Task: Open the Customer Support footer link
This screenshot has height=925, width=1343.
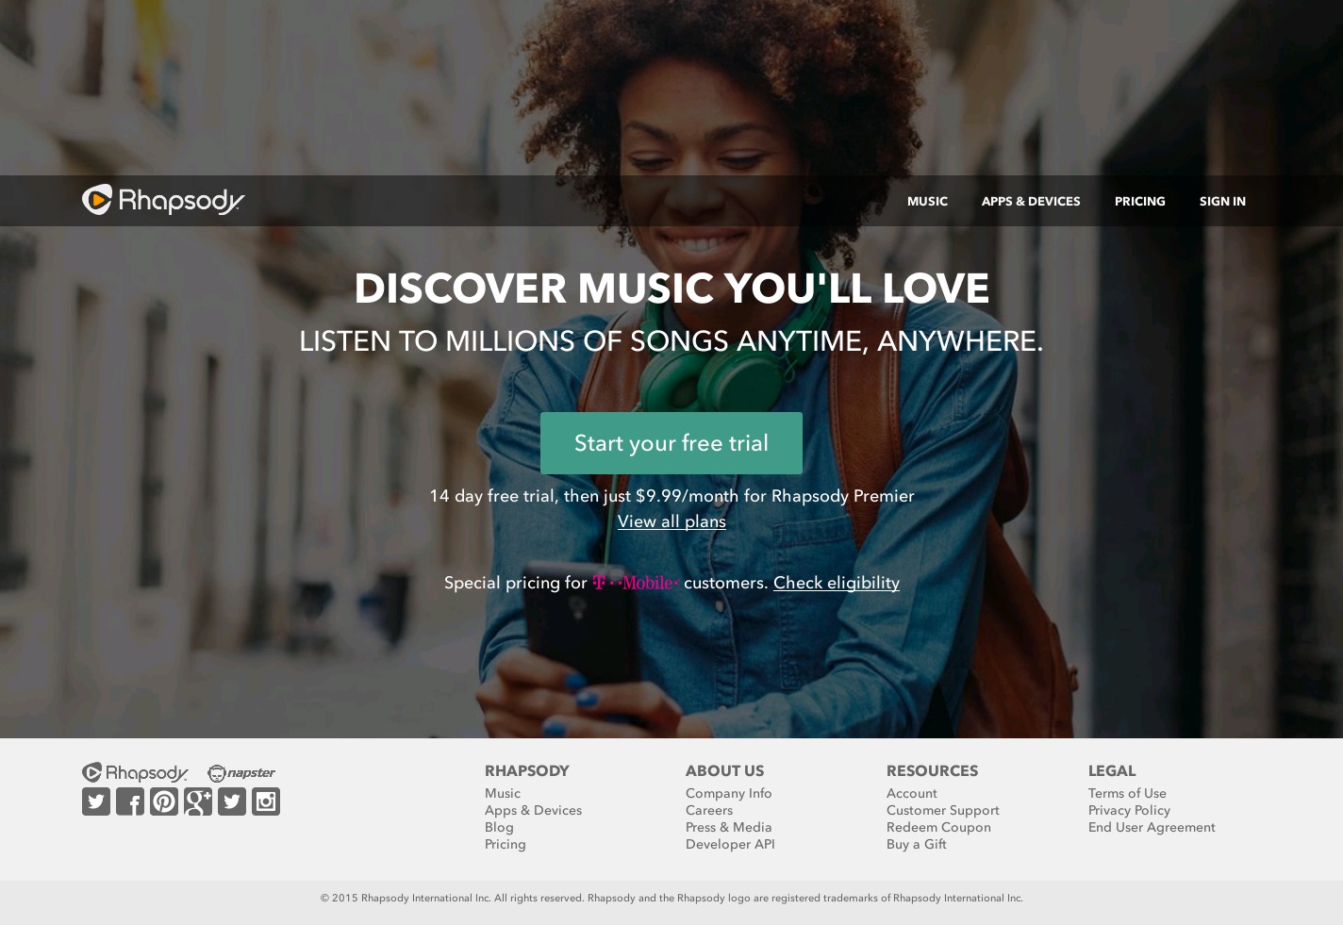Action: pos(943,810)
